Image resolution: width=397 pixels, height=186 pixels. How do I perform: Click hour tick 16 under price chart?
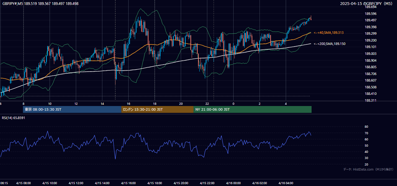point(128,104)
